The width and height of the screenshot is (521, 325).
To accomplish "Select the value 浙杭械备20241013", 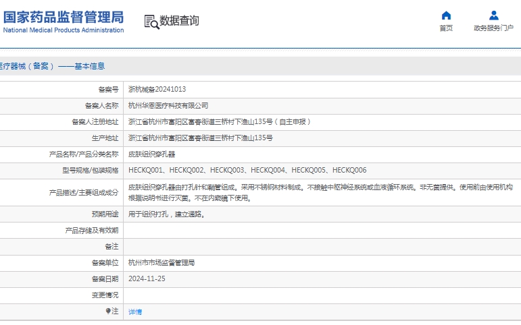I will pyautogui.click(x=157, y=89).
